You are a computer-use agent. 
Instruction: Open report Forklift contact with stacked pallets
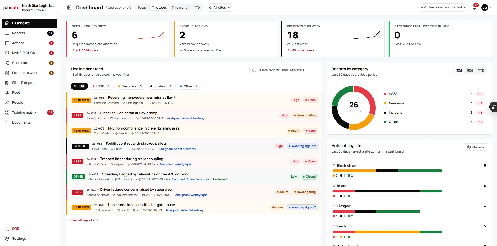point(136,144)
